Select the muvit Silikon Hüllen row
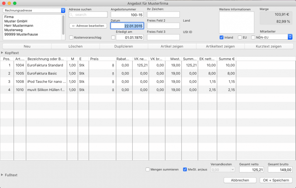This screenshot has width=296, height=188. coord(46,90)
